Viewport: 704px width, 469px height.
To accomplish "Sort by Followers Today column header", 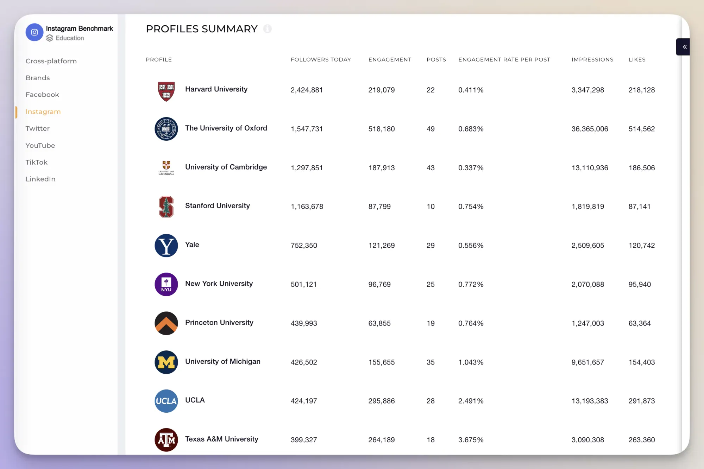I will point(321,59).
